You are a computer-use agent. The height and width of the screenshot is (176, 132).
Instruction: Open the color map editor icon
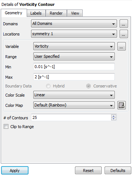tap(121, 105)
